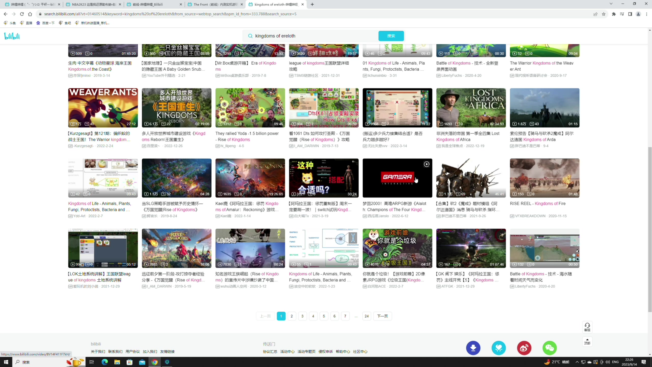Open File Explorer from the taskbar
Viewport: 652px width, 367px height.
click(x=117, y=362)
